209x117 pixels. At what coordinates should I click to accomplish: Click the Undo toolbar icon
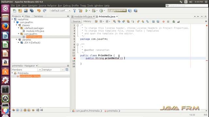(x=39, y=11)
